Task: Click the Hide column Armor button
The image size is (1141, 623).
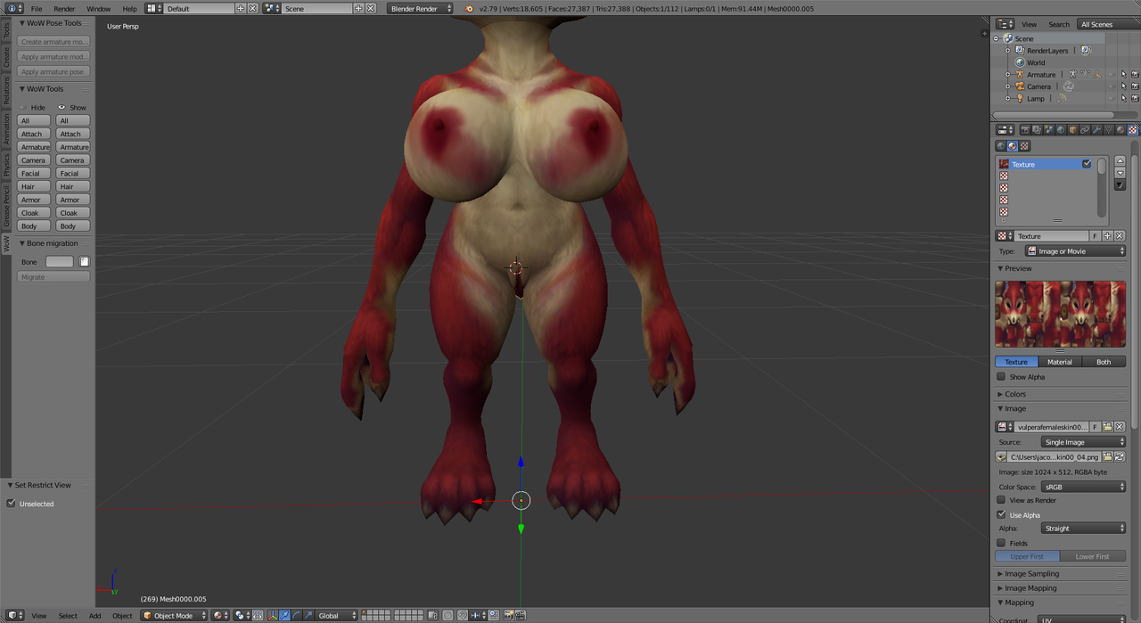Action: (33, 200)
